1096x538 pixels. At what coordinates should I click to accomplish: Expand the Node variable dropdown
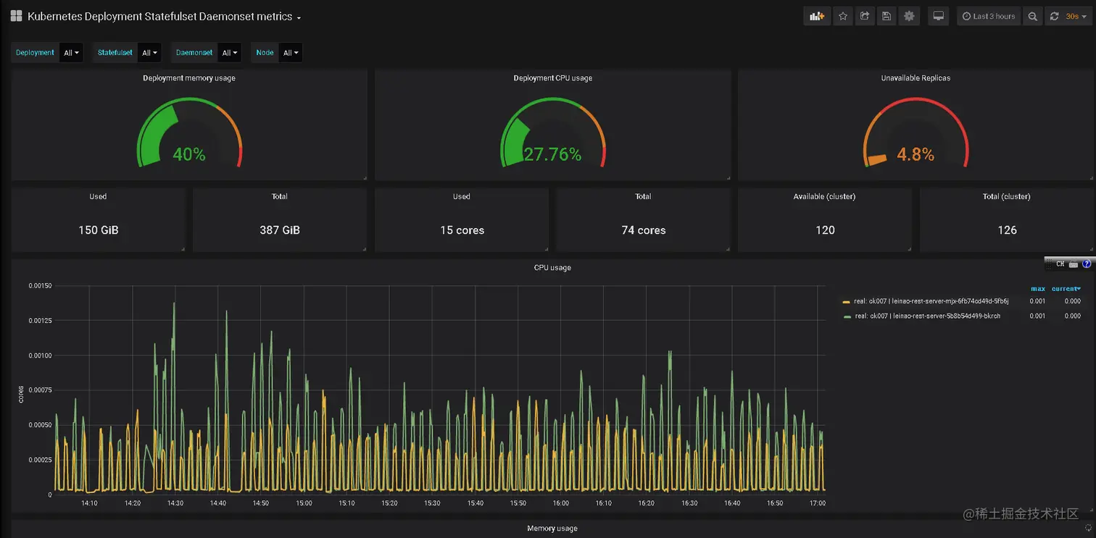(x=291, y=53)
